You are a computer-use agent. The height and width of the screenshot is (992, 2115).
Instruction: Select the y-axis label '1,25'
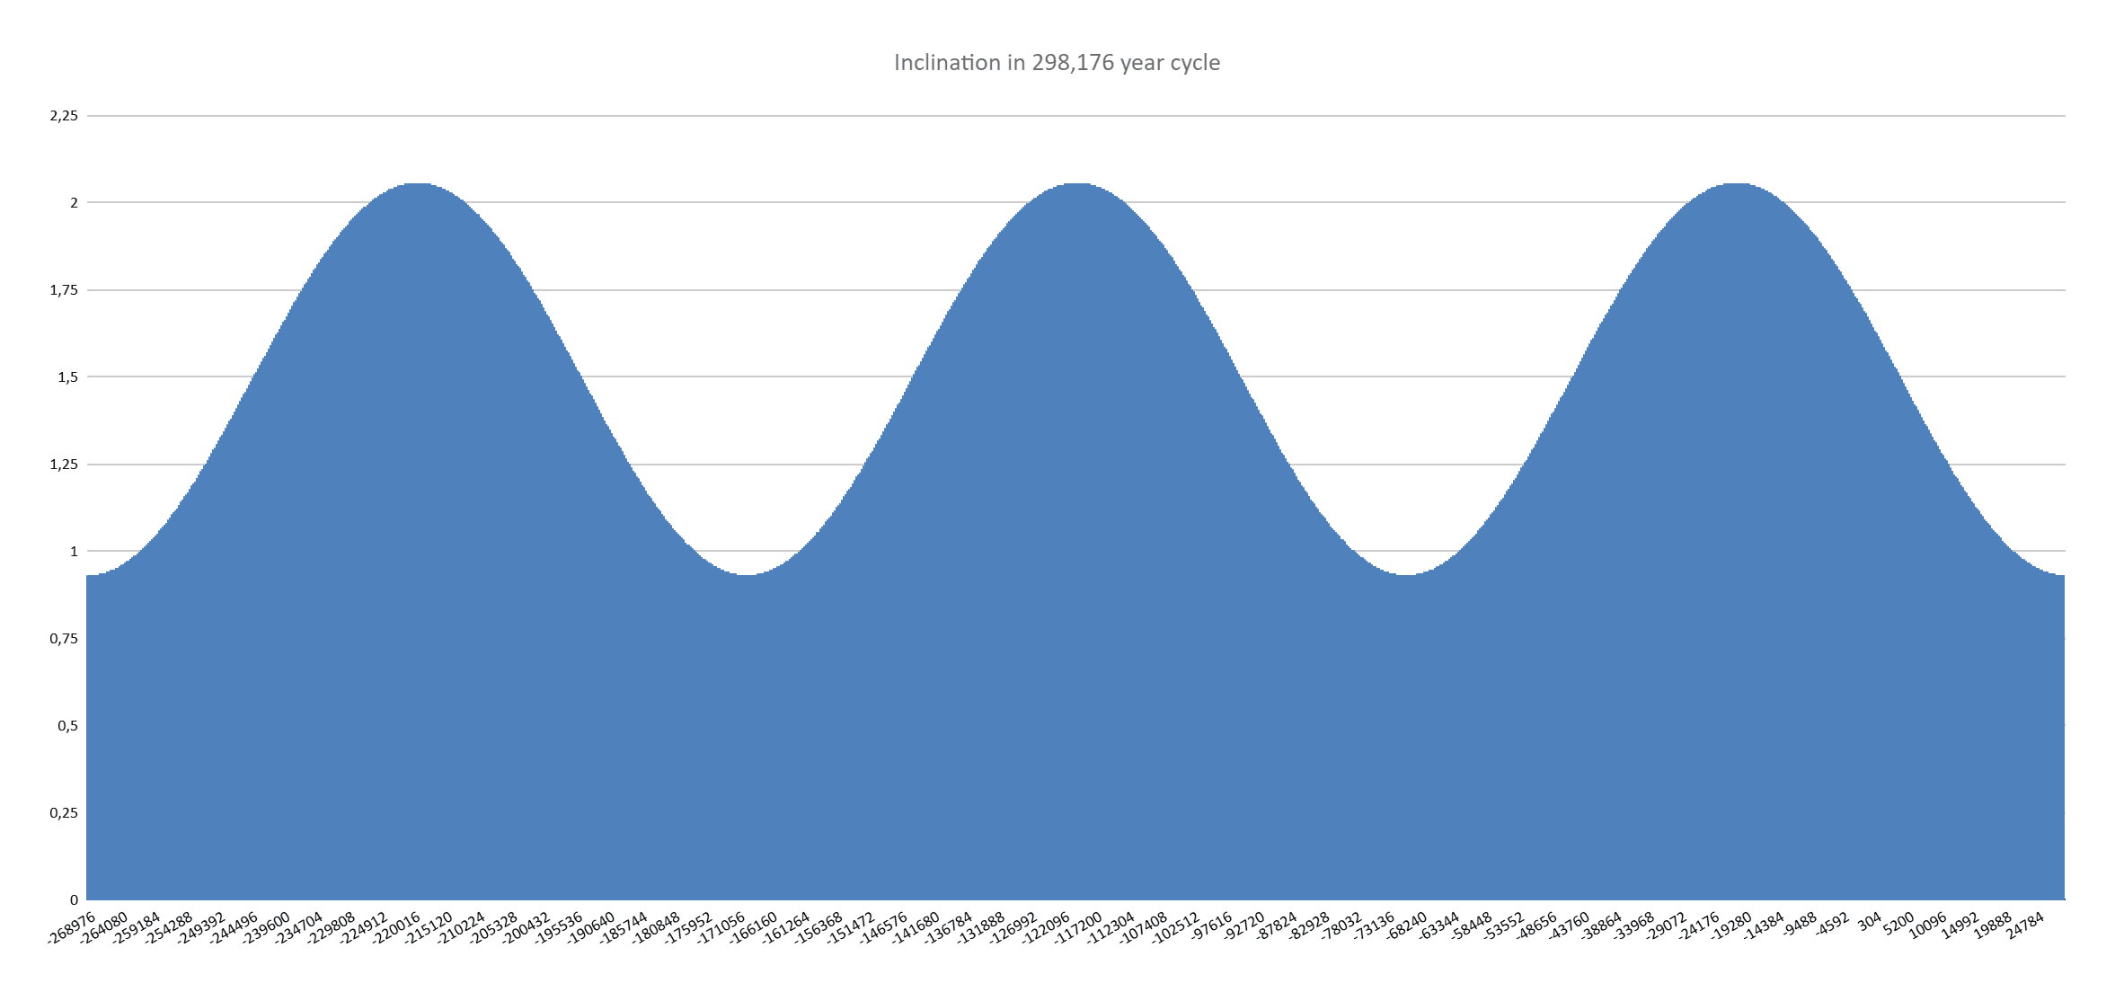point(66,462)
